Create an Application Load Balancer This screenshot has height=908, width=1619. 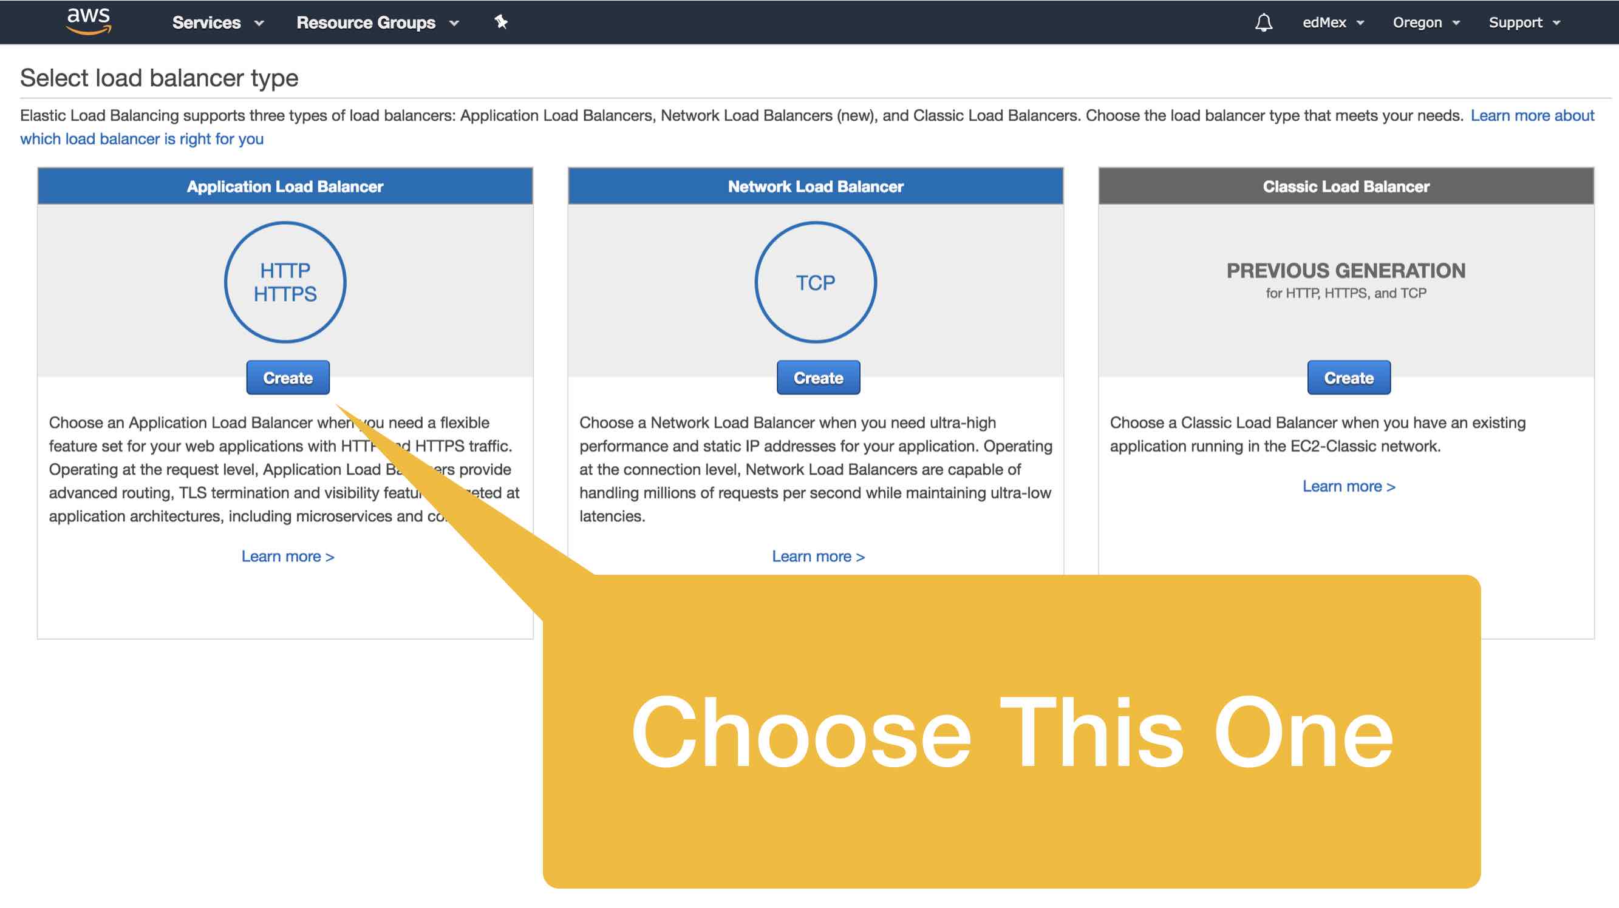[287, 377]
